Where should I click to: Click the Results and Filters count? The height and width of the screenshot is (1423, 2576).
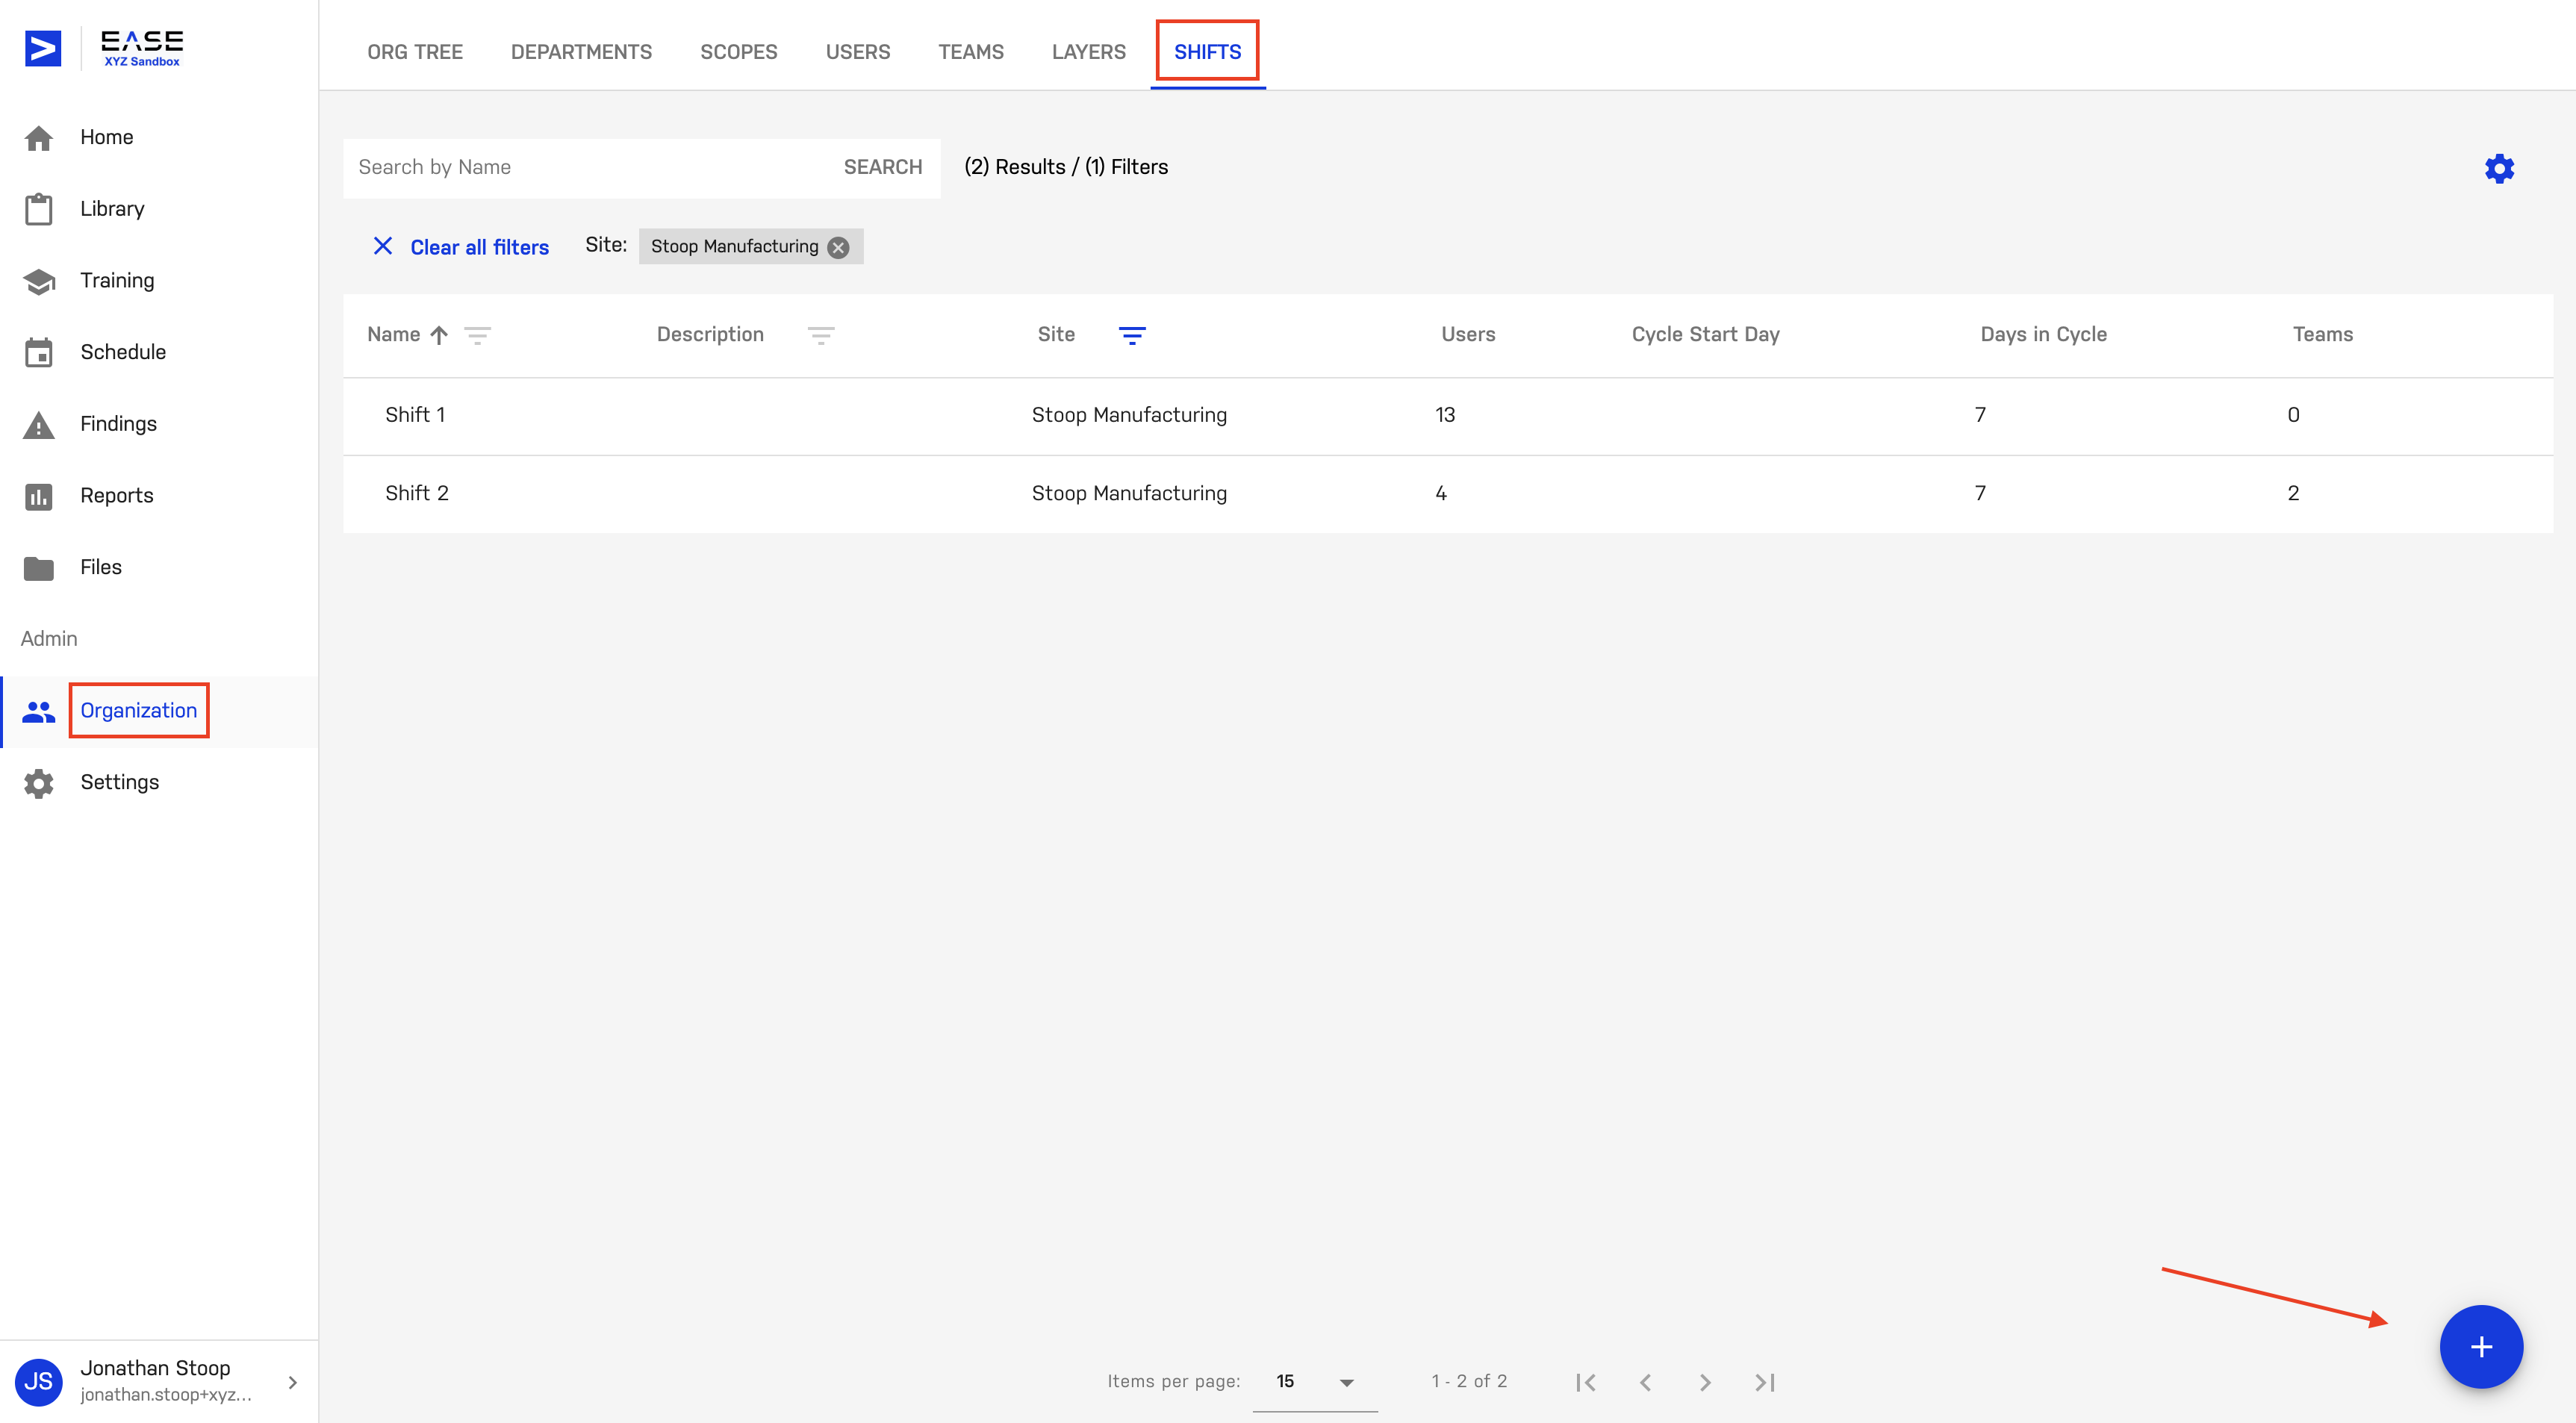(x=1065, y=167)
